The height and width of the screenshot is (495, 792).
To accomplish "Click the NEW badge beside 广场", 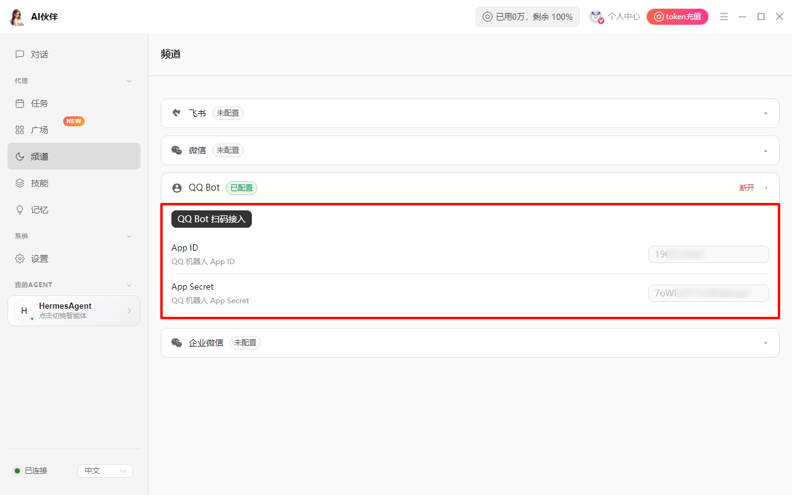I will (74, 121).
